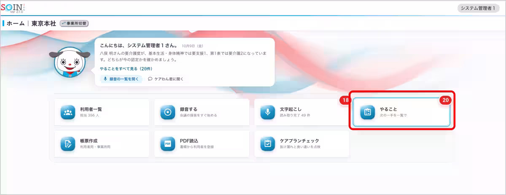Open the PDF読込 card

tap(202, 144)
